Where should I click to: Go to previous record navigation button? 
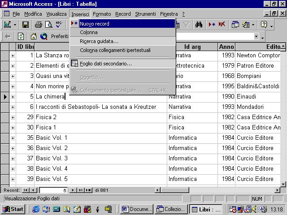point(33,190)
